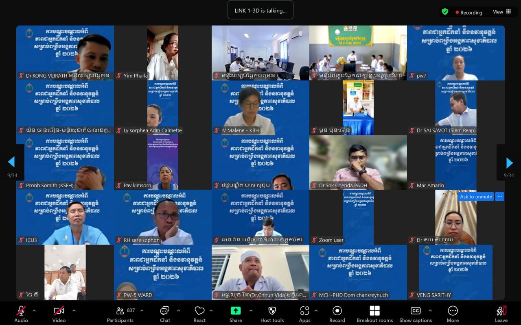
Task: Expand the Share options chevron
Action: (x=251, y=311)
